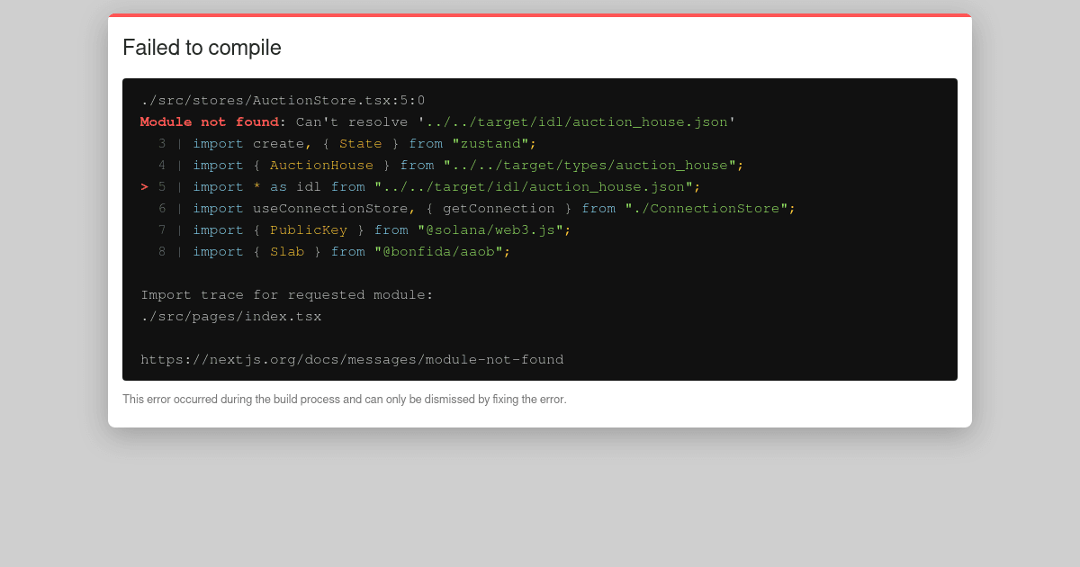The width and height of the screenshot is (1080, 567).
Task: Click the AuctionHouse import on line 4
Action: point(321,165)
